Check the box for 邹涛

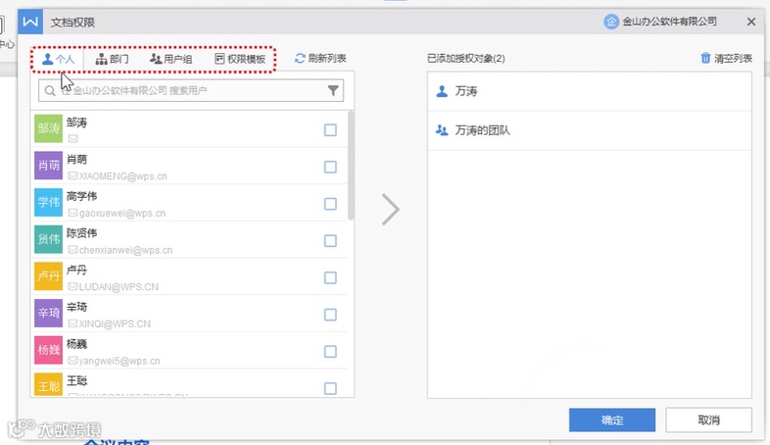[330, 130]
